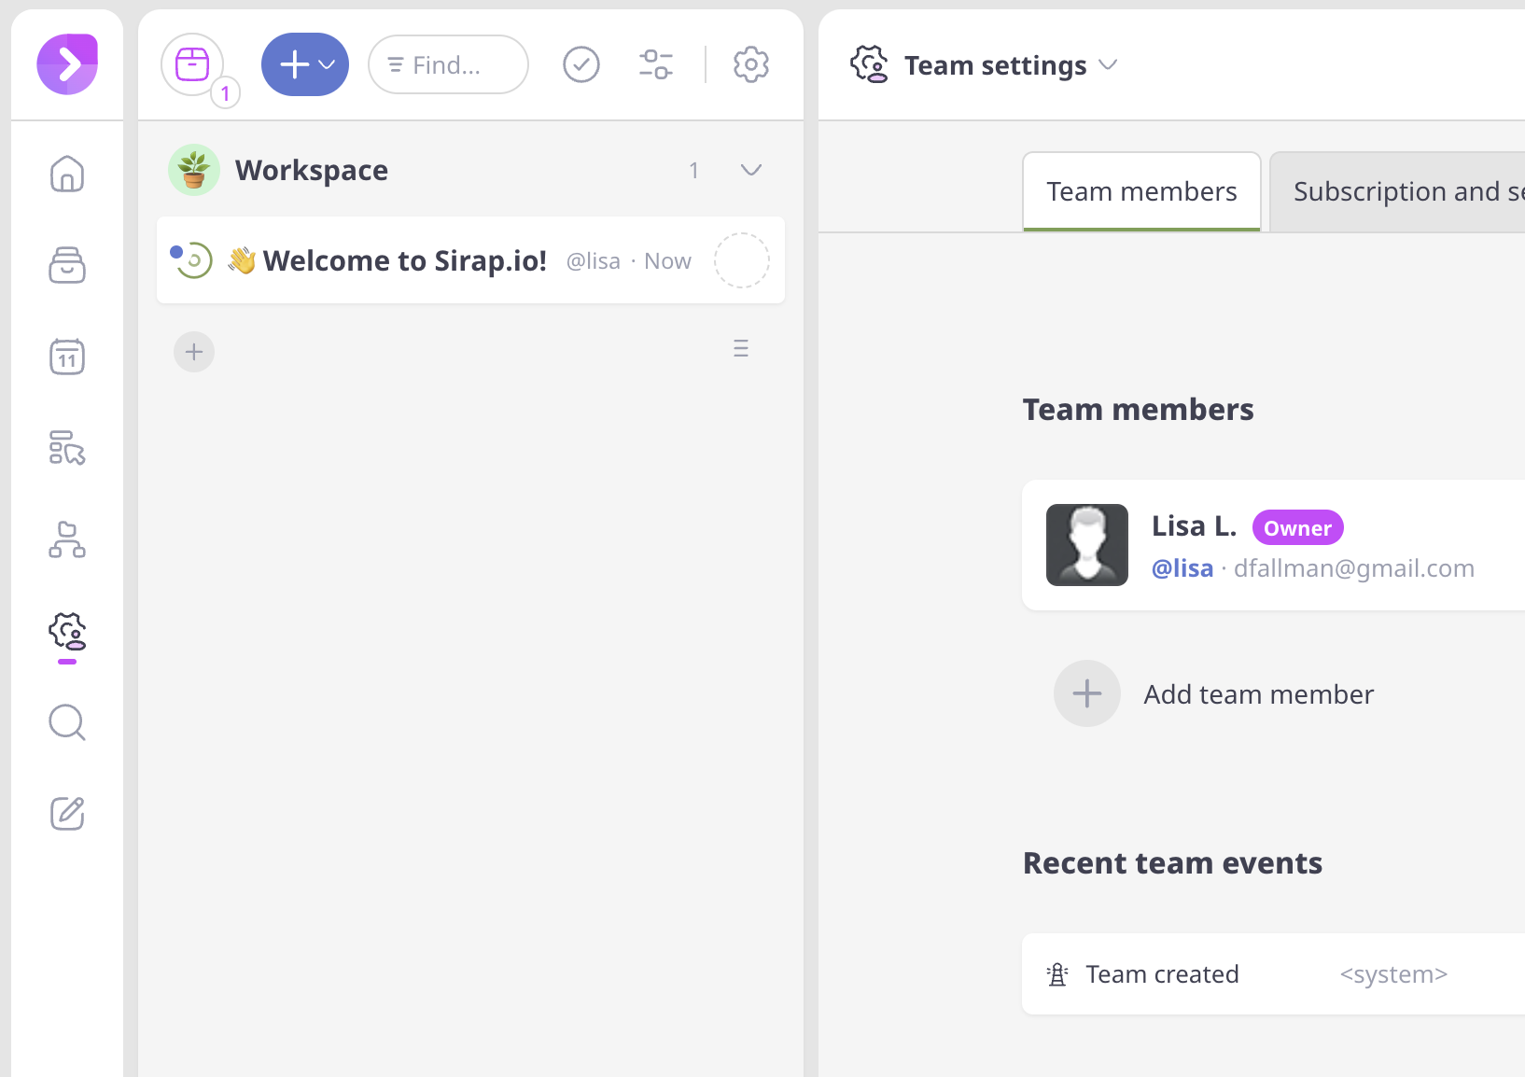The width and height of the screenshot is (1525, 1077).
Task: Open Search from the sidebar magnifier icon
Action: (x=66, y=723)
